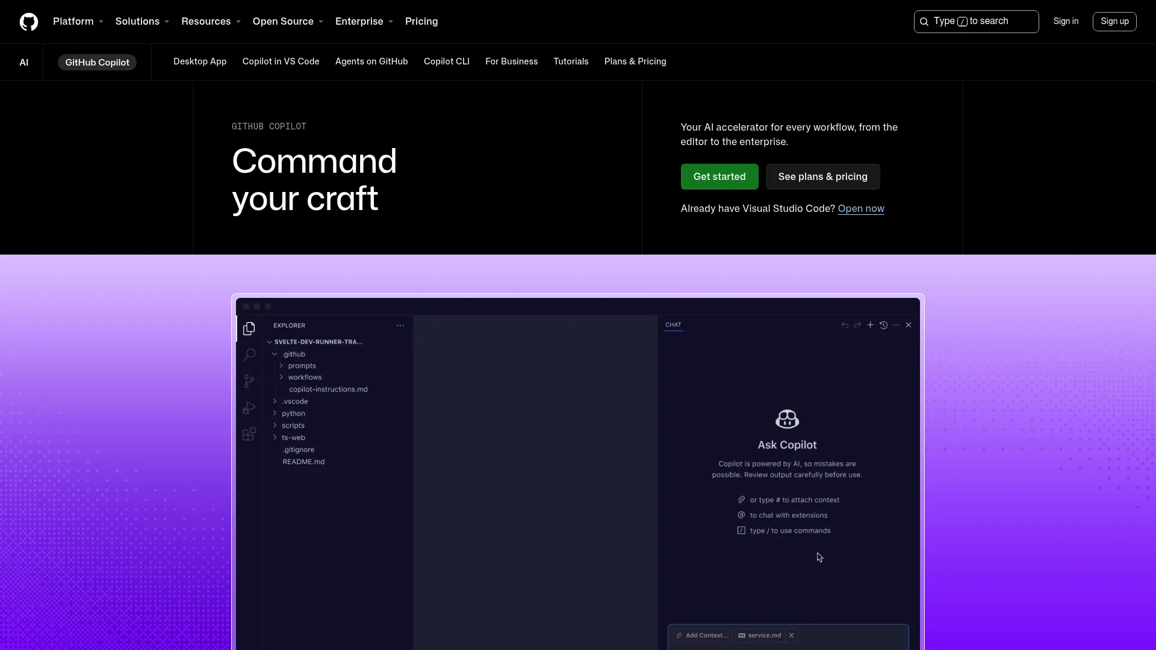Click the GitHub Copilot pill button
This screenshot has height=650, width=1156.
coord(97,63)
